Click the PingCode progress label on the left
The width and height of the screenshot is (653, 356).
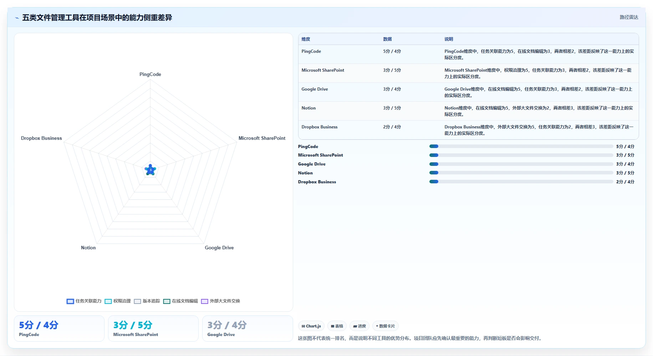(308, 147)
